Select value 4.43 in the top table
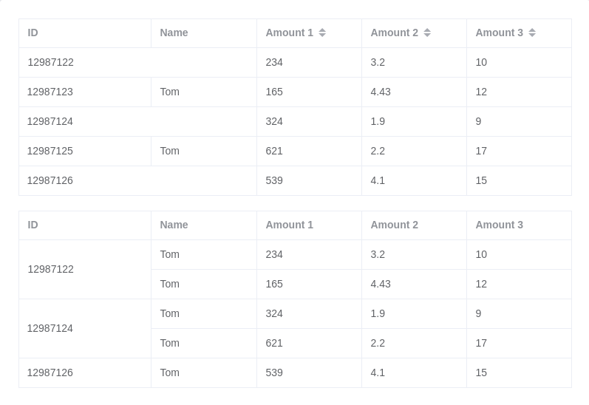589x405 pixels. [x=381, y=92]
